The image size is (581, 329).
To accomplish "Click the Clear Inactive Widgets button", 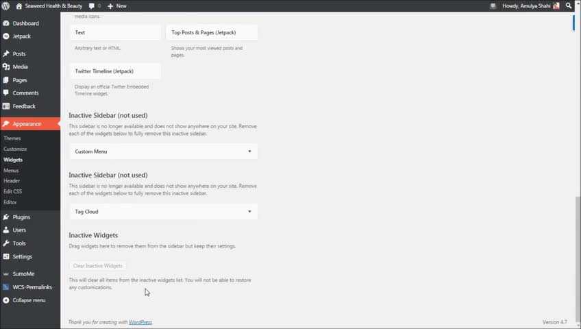I will (98, 265).
